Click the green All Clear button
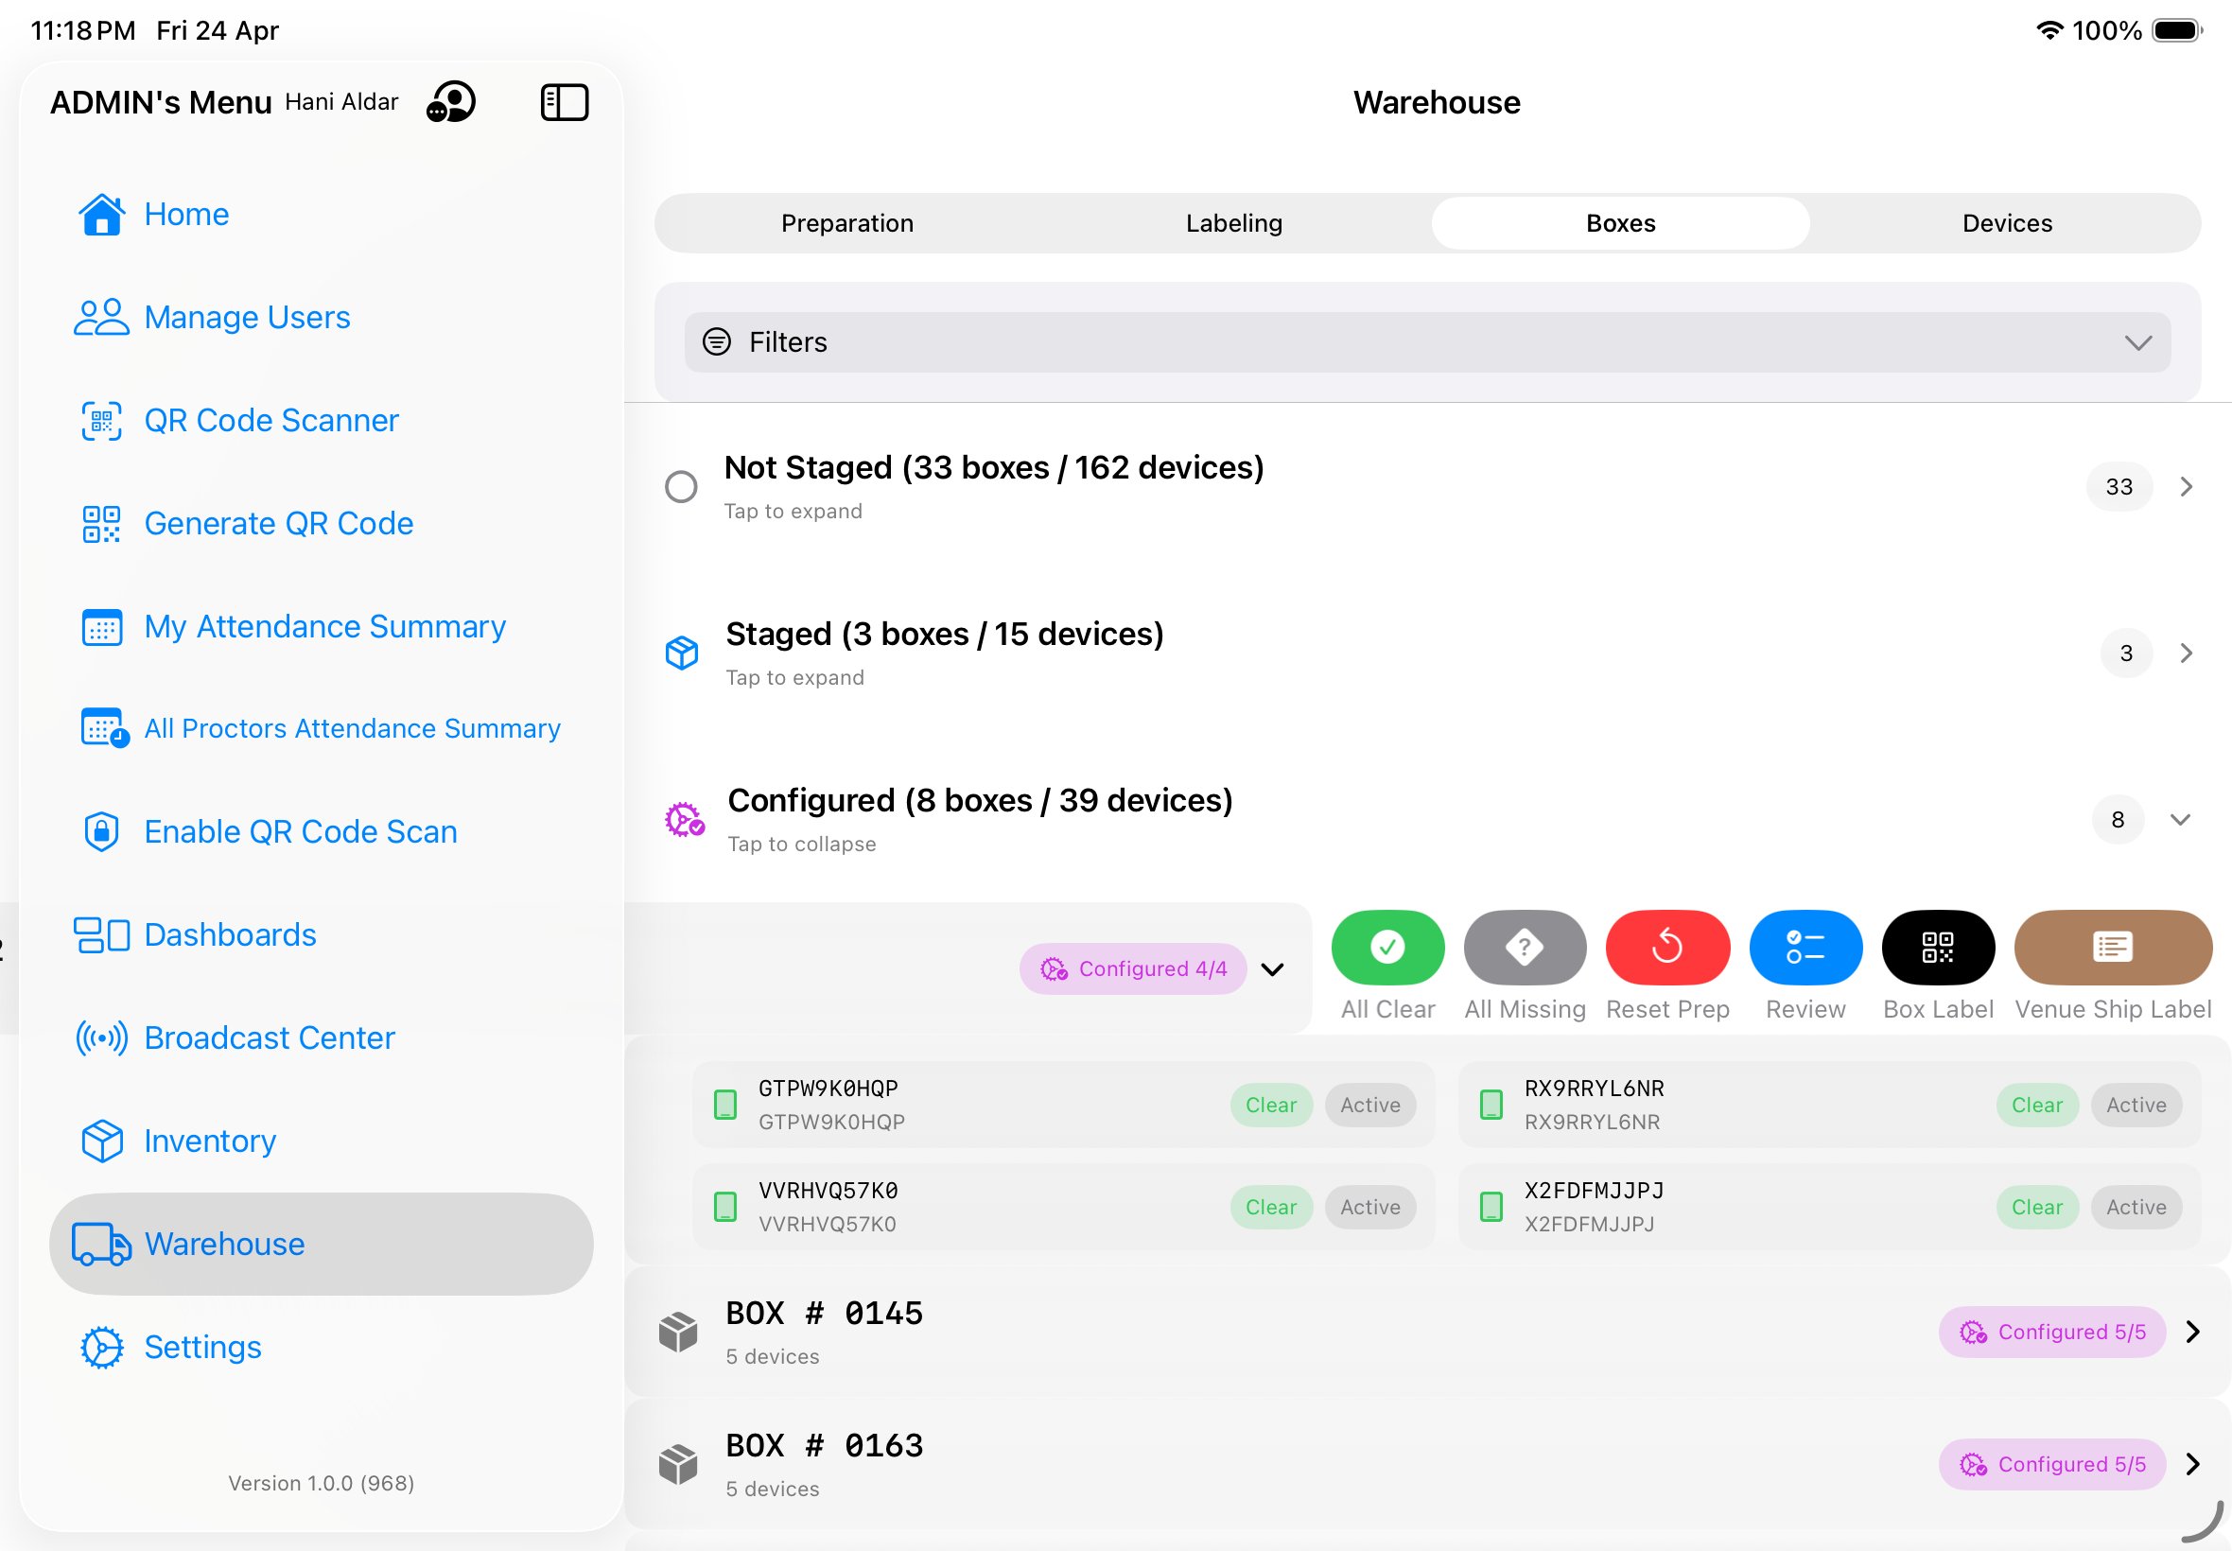The image size is (2232, 1551). (x=1386, y=947)
